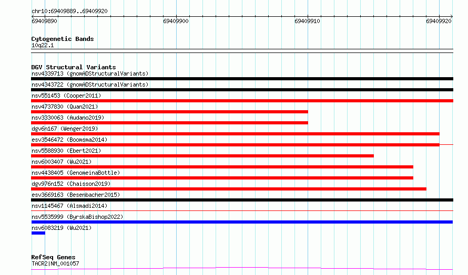Screen dimensions: 468x275
Task: Click the red bar under nsv4737830
Action: [x=169, y=112]
